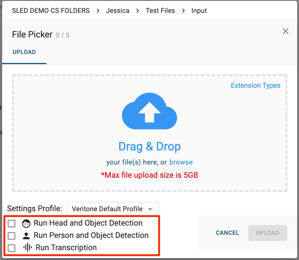The width and height of the screenshot is (299, 260).
Task: Click the head detection face icon
Action: pyautogui.click(x=26, y=224)
